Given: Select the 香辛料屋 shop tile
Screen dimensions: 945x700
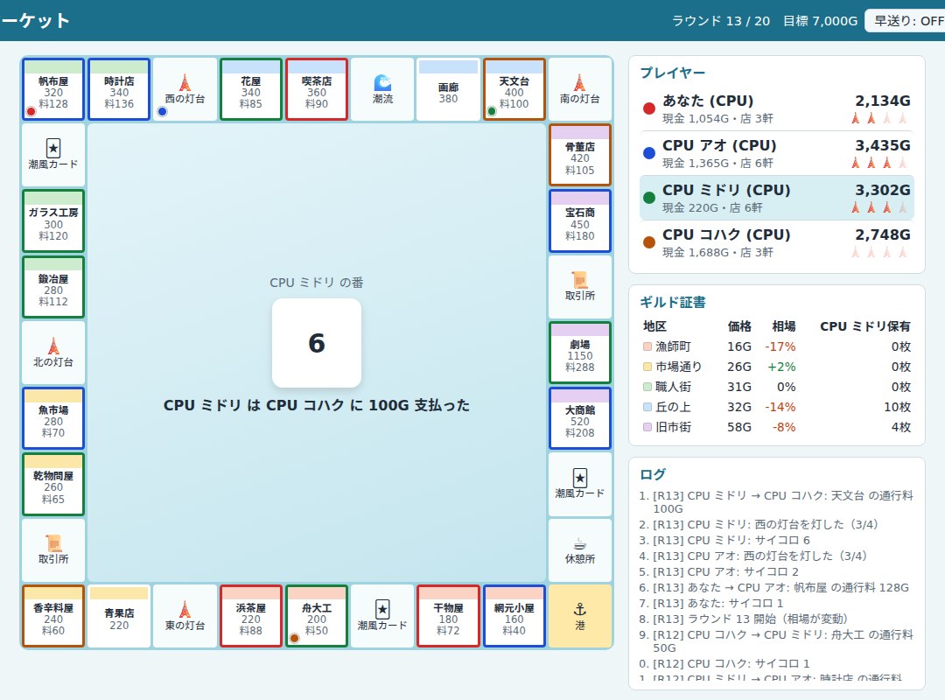Looking at the screenshot, I should click(53, 616).
